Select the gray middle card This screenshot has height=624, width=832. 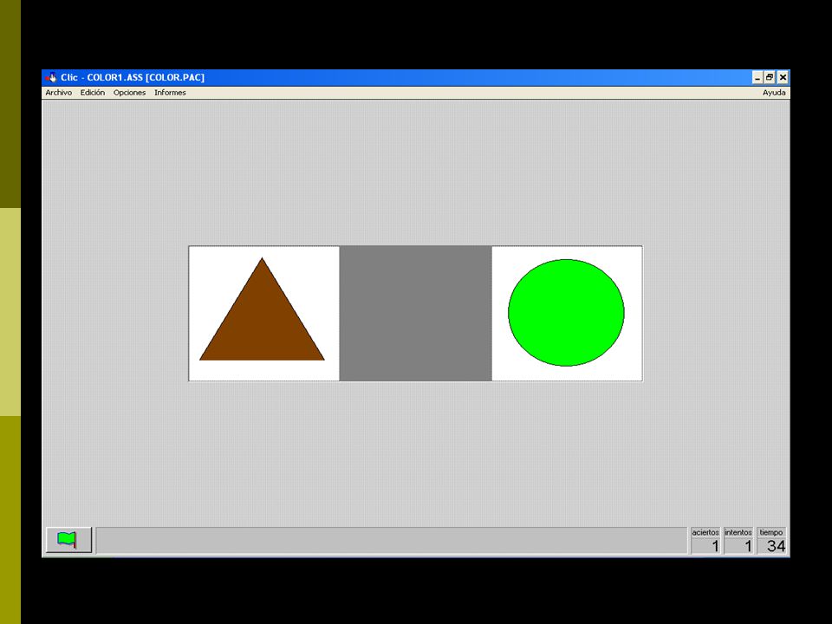pos(415,313)
